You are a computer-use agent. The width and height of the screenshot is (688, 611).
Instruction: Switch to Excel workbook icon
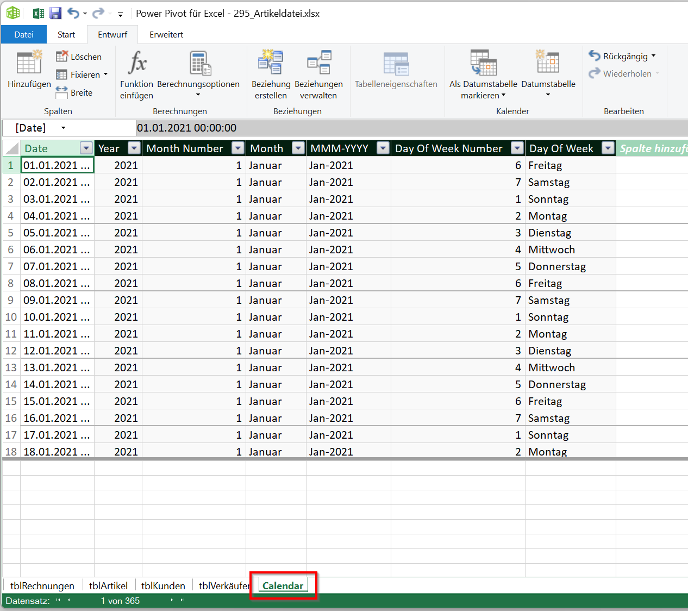tap(39, 14)
